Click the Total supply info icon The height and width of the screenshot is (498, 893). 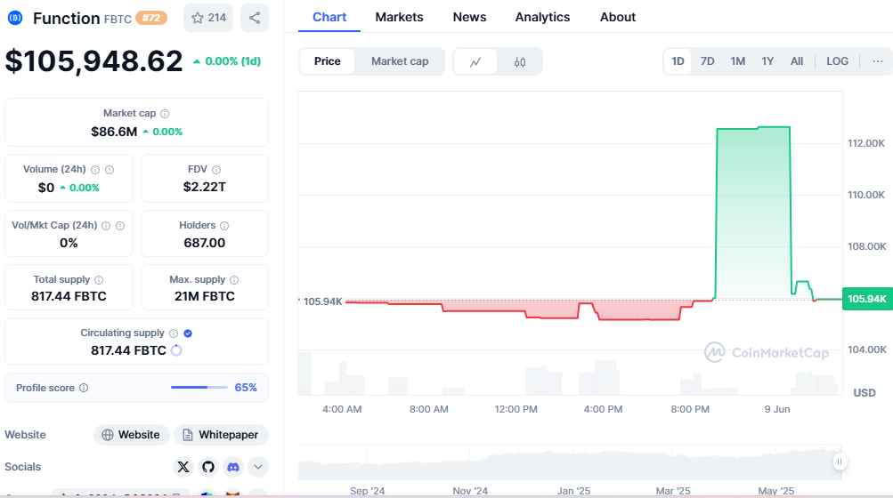99,280
